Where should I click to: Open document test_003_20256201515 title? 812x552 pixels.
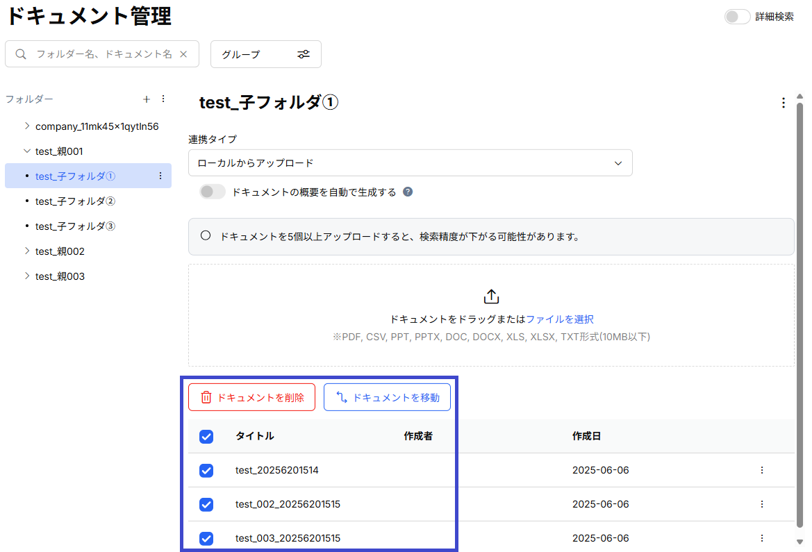[x=288, y=538]
